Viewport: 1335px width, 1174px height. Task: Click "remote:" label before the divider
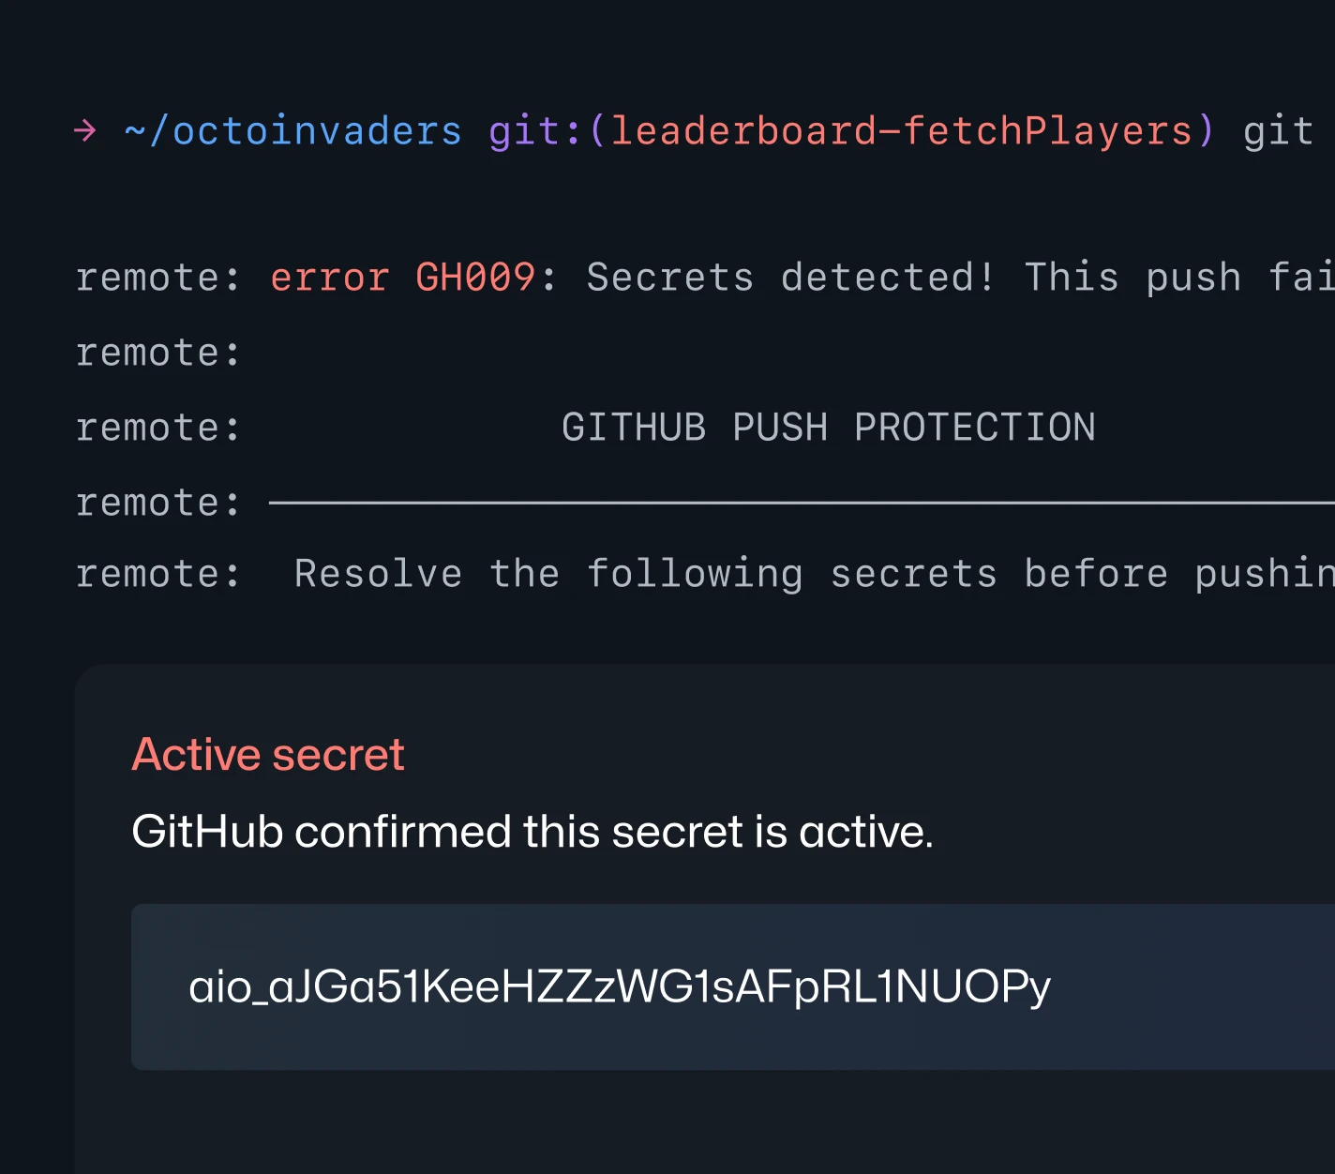point(157,503)
